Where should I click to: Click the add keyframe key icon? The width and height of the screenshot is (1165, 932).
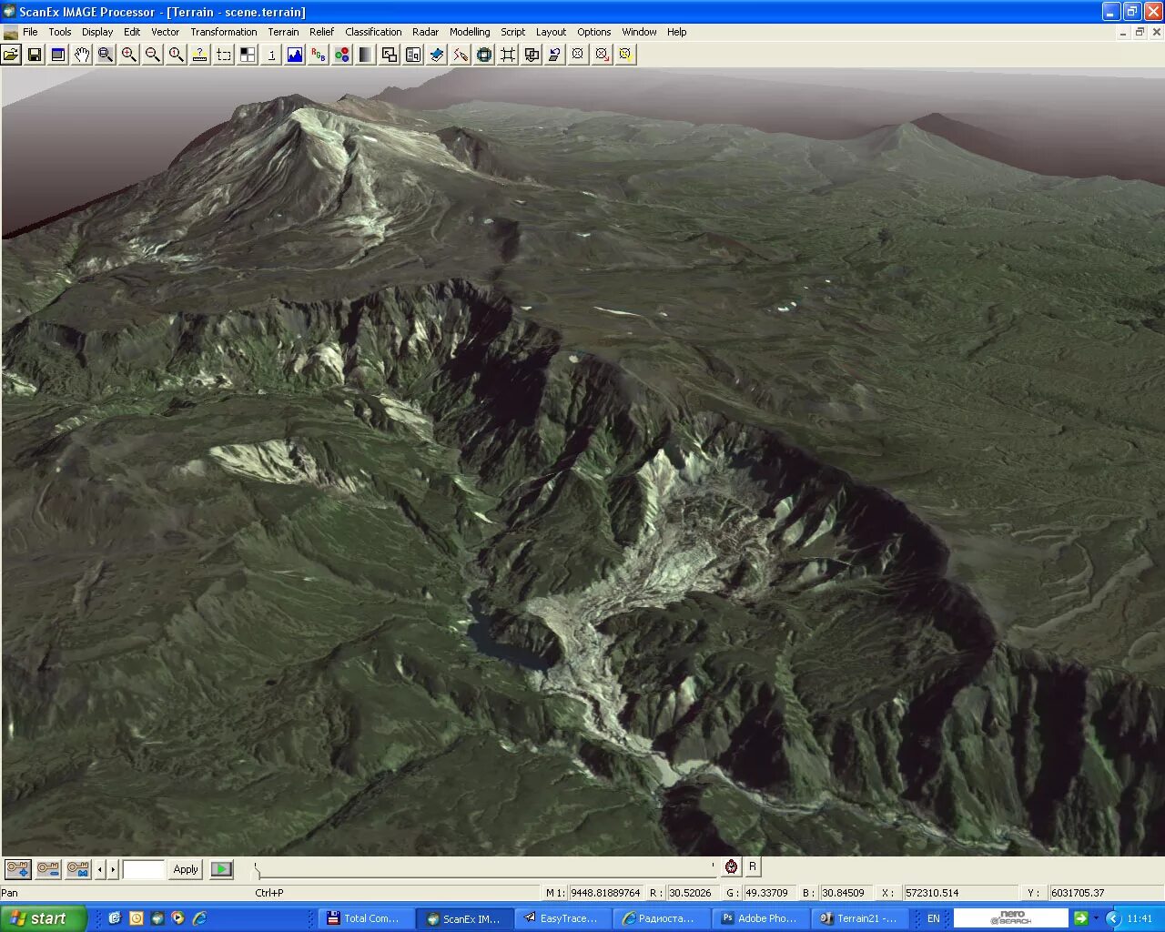coord(17,869)
